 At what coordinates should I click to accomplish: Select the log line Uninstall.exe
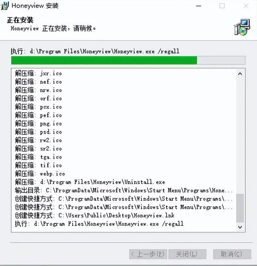coord(90,182)
